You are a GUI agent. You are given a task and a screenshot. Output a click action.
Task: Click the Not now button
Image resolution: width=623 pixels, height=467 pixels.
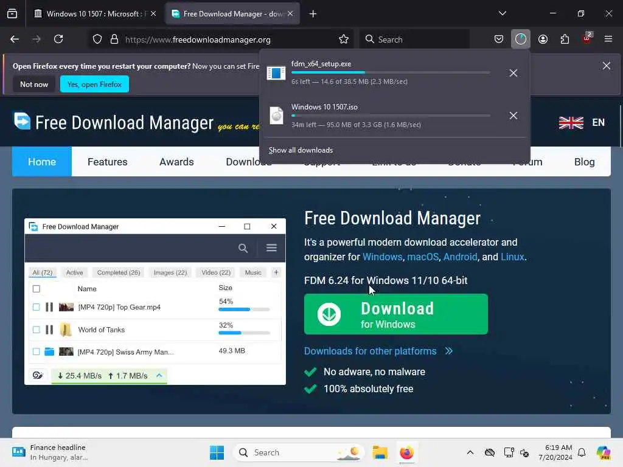tap(34, 84)
